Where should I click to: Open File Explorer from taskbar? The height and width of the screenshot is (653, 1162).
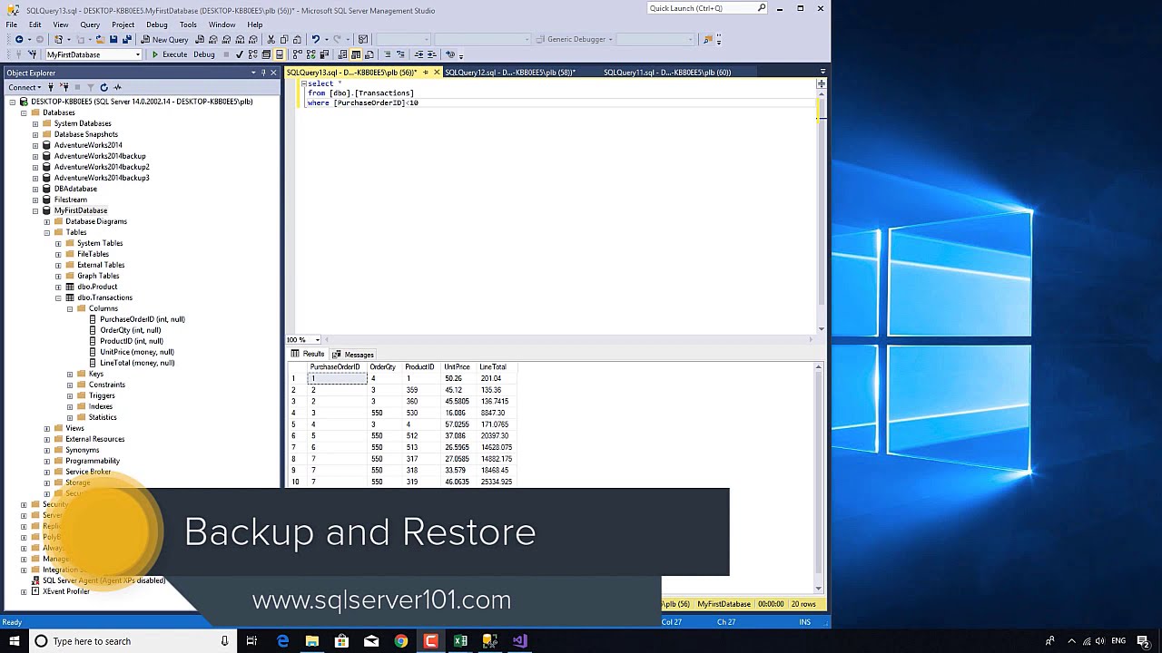311,641
